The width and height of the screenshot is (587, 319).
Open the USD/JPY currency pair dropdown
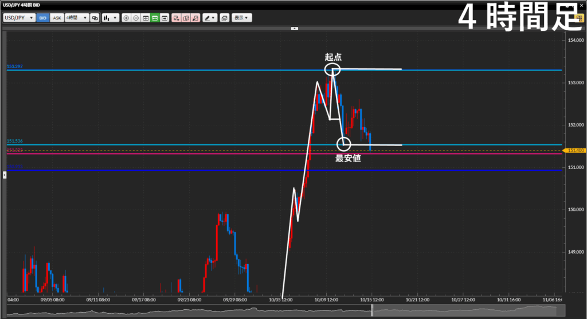tap(19, 18)
